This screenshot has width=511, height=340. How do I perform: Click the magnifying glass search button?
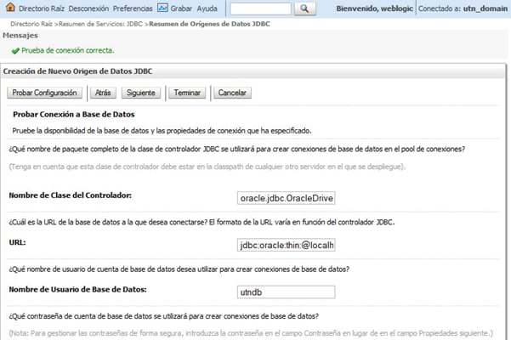[x=304, y=8]
